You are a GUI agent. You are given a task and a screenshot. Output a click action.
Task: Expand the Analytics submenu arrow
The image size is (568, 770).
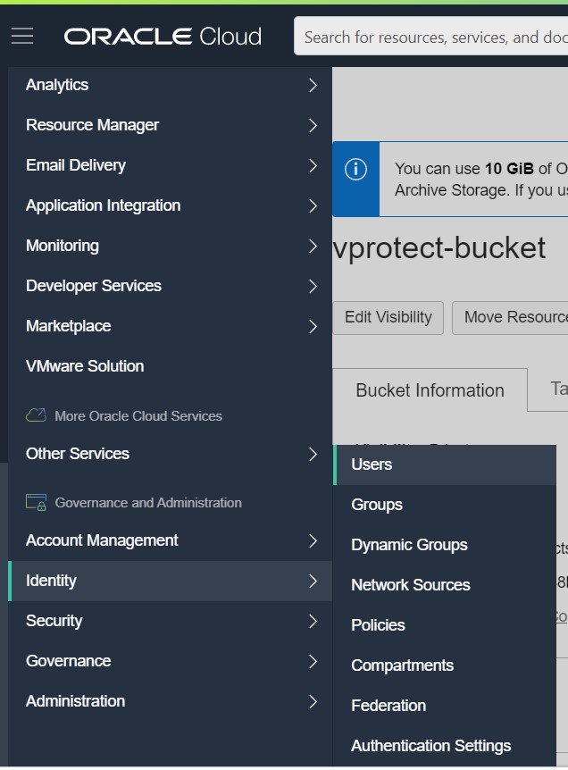(x=313, y=85)
